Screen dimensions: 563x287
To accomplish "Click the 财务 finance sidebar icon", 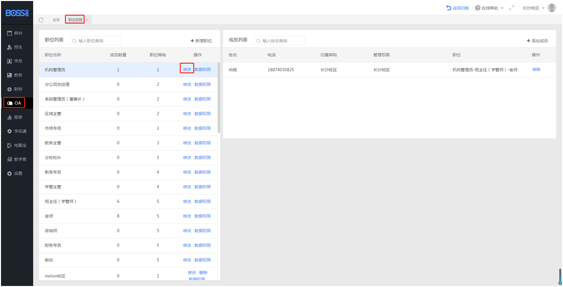I will (9, 89).
